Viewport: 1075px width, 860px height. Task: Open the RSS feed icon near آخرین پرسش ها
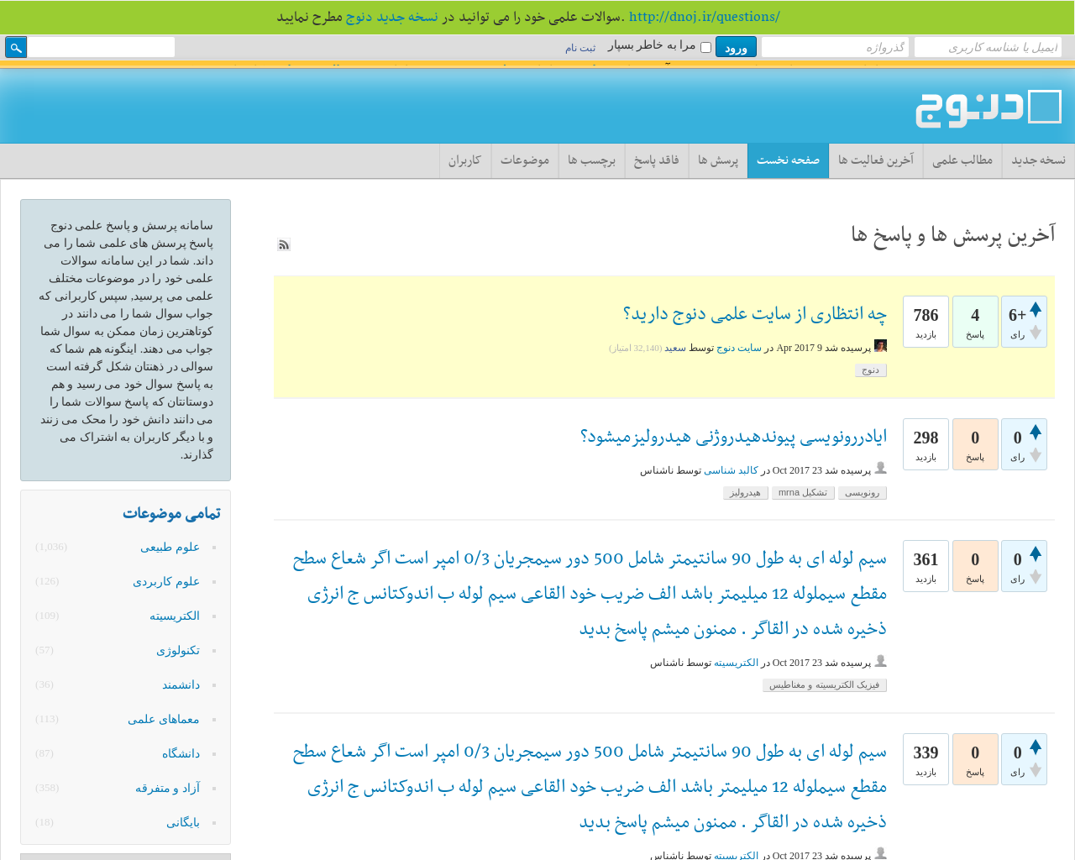tap(282, 243)
